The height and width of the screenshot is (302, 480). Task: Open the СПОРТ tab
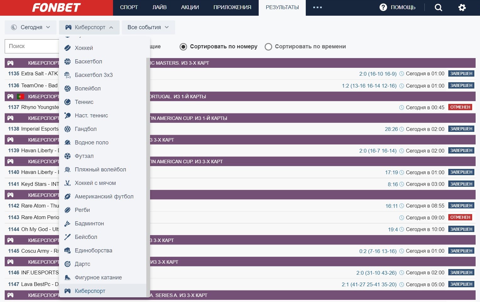(x=129, y=8)
